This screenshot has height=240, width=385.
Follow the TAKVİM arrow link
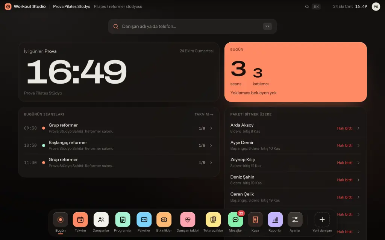[204, 114]
